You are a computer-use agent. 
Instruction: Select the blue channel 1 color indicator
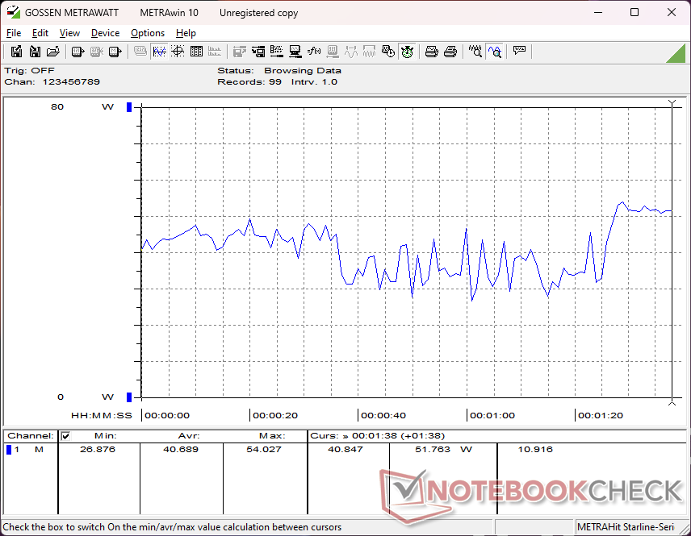pyautogui.click(x=9, y=449)
